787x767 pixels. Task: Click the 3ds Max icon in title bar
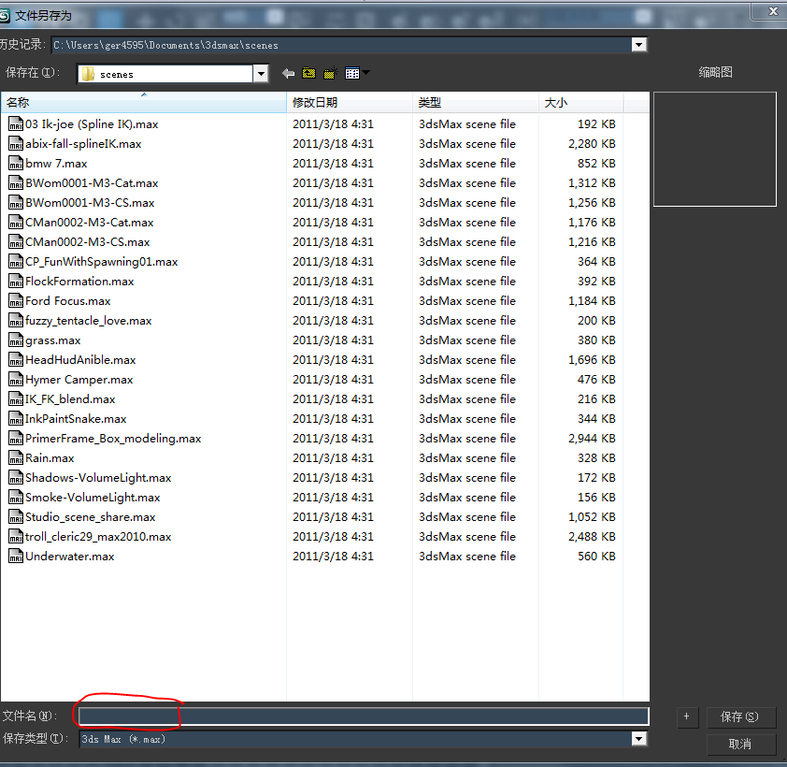tap(5, 16)
